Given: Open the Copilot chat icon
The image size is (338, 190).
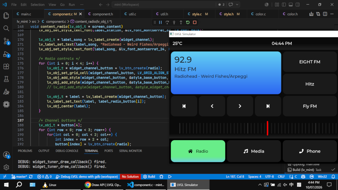Looking at the screenshot, I should click(231, 5).
